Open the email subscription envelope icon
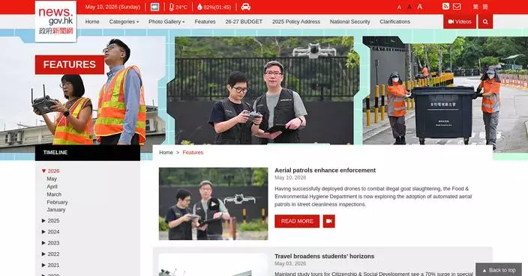Image resolution: width=528 pixels, height=276 pixels. click(457, 7)
